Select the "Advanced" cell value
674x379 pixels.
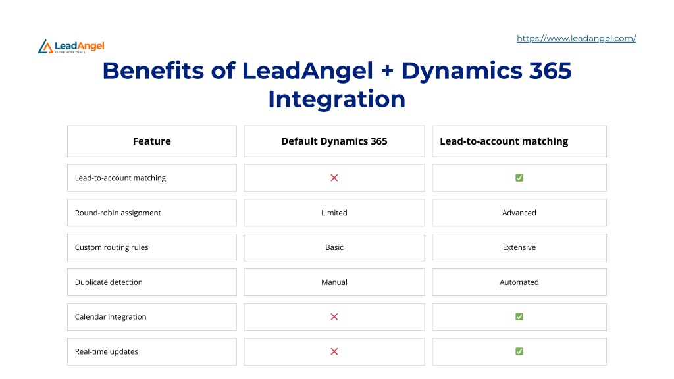click(x=519, y=213)
